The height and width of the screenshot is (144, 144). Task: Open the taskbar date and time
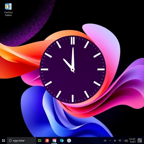click(132, 140)
